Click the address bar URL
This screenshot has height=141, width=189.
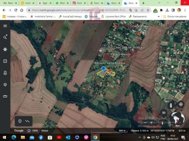pos(79,10)
